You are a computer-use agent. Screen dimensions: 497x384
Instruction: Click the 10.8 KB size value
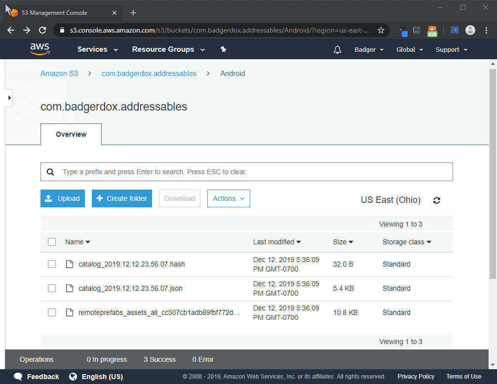point(345,312)
